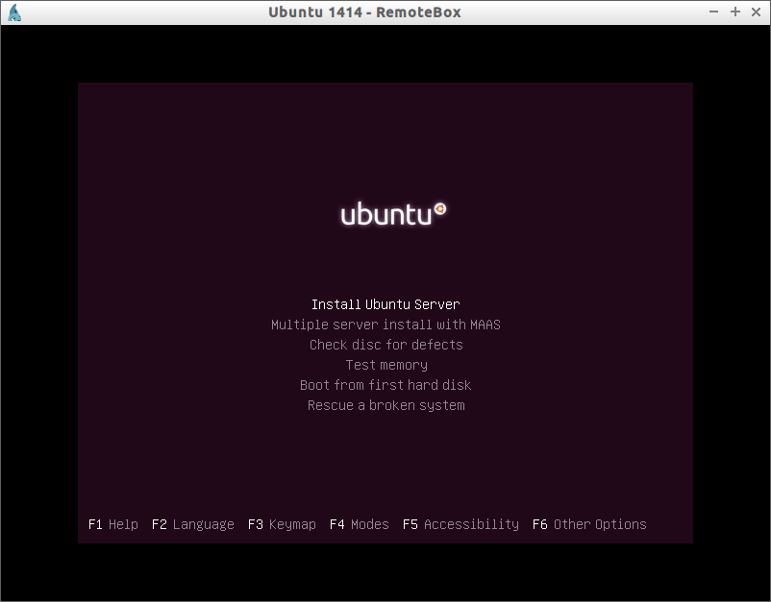This screenshot has height=602, width=771.
Task: Minimize the Ubuntu 1414 RemoteBox window
Action: (714, 12)
